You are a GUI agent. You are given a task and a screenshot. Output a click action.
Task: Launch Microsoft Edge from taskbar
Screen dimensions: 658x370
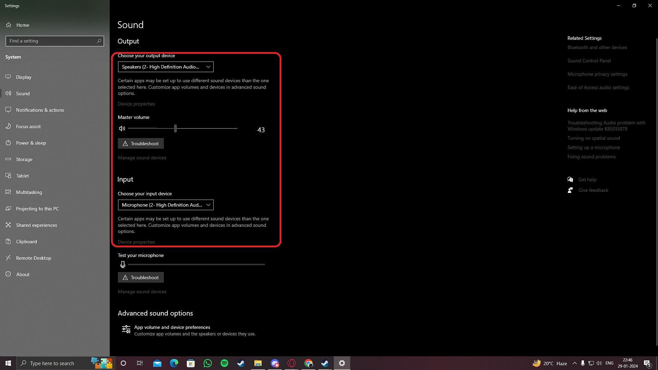[174, 363]
